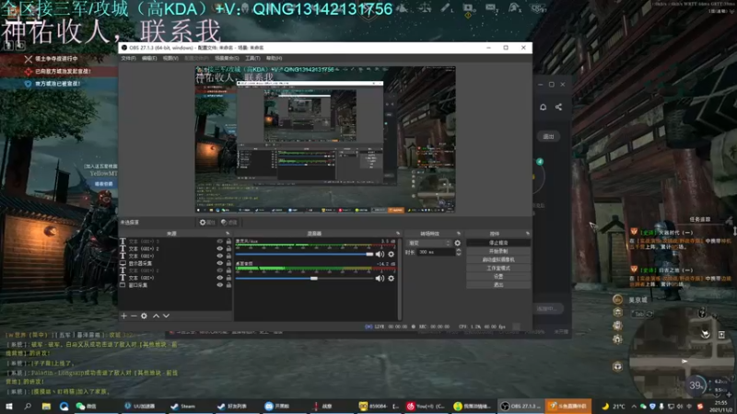Pop out the 来源 dock panel
This screenshot has width=737, height=414.
tap(228, 234)
